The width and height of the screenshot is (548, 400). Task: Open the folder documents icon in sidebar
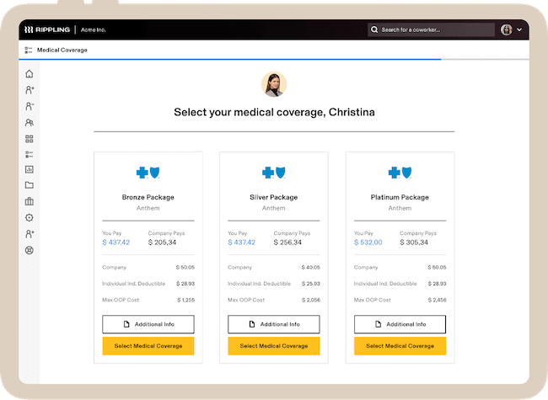(x=30, y=185)
